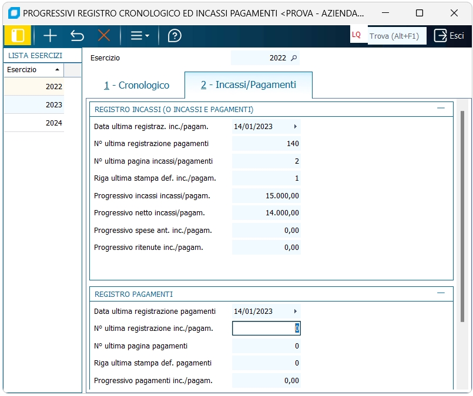Click the undo arrow toolbar icon

coord(77,36)
